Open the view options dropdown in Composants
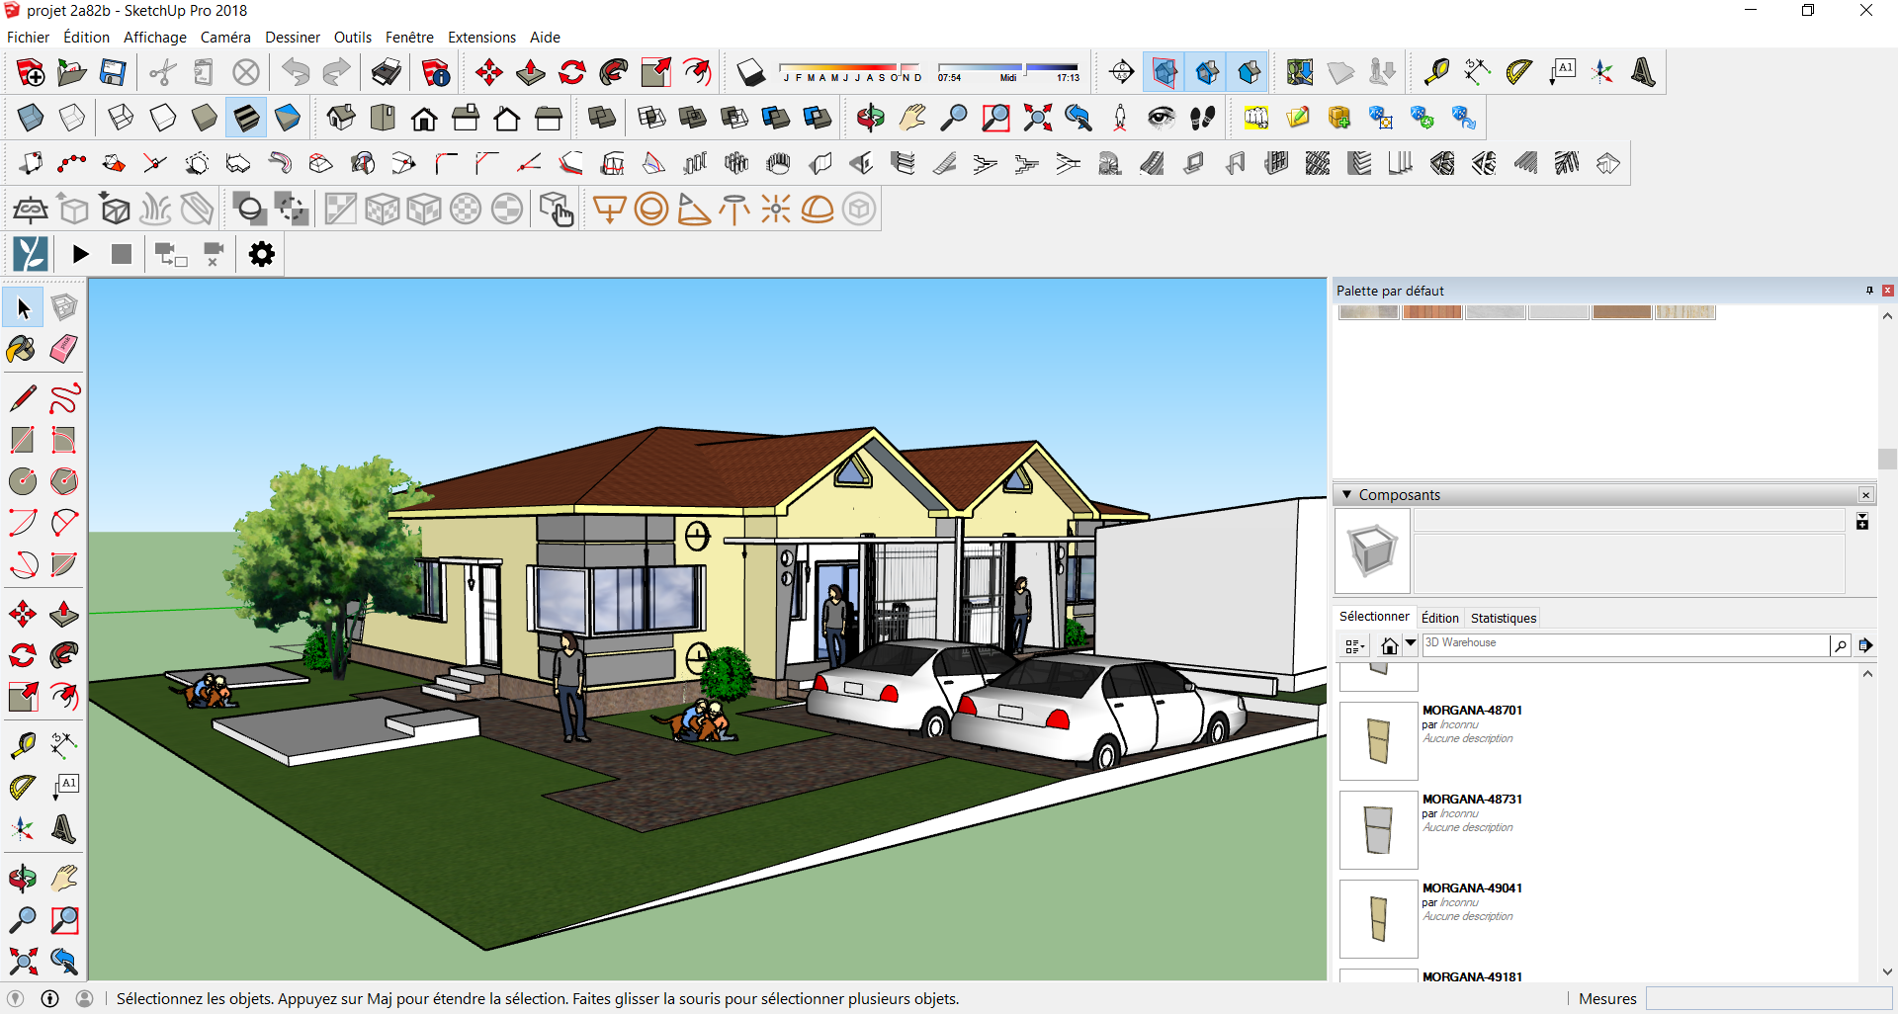 (1354, 645)
